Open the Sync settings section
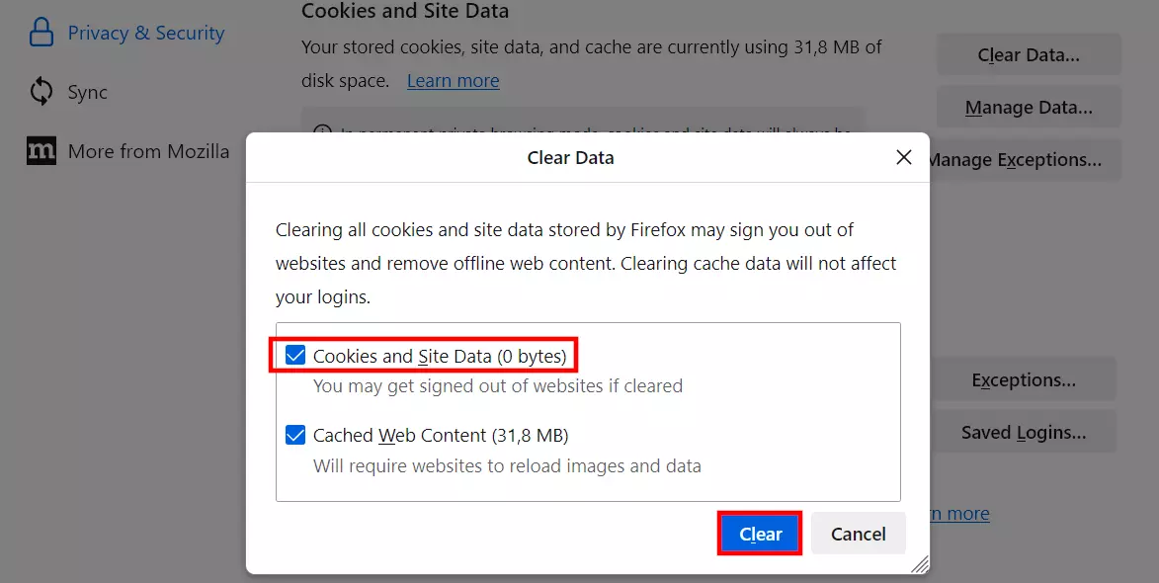1159x583 pixels. tap(87, 91)
